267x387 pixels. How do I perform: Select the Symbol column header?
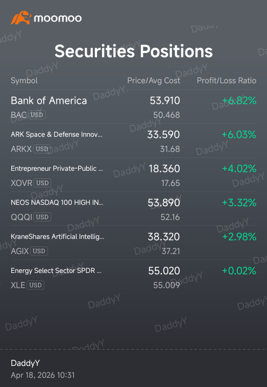tap(24, 81)
